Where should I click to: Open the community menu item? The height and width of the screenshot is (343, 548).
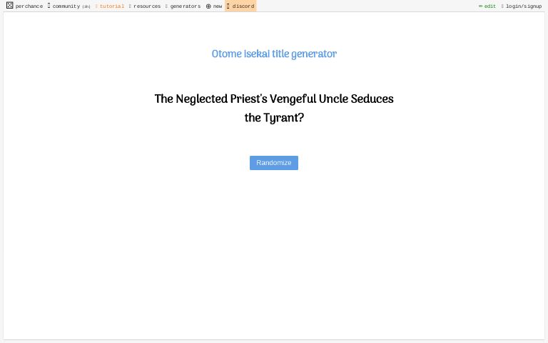(66, 6)
